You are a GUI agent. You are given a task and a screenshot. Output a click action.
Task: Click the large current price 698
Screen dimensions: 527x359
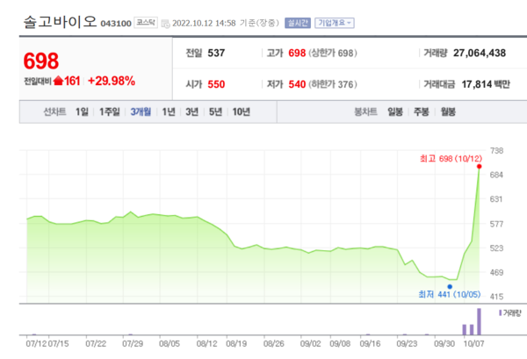41,61
